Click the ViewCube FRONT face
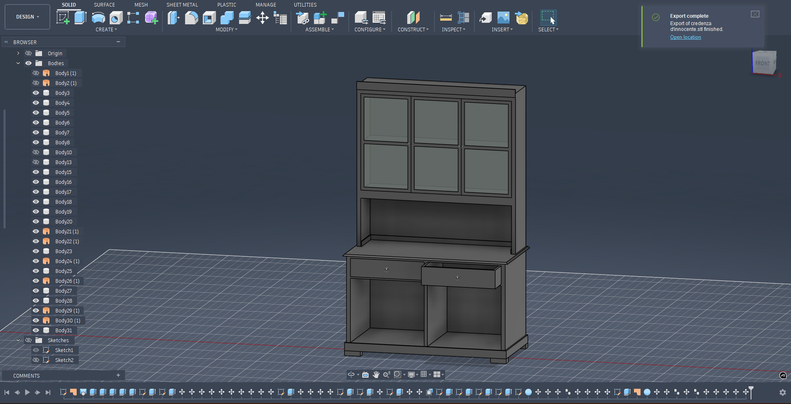Viewport: 791px width, 404px height. [x=762, y=63]
